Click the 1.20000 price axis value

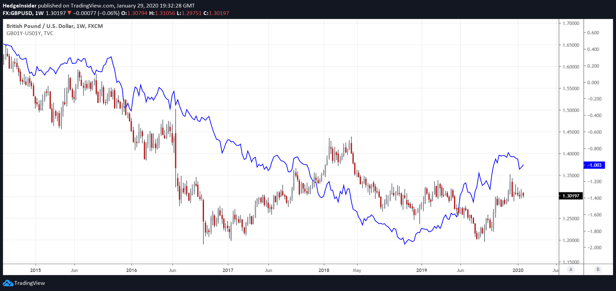tap(571, 240)
